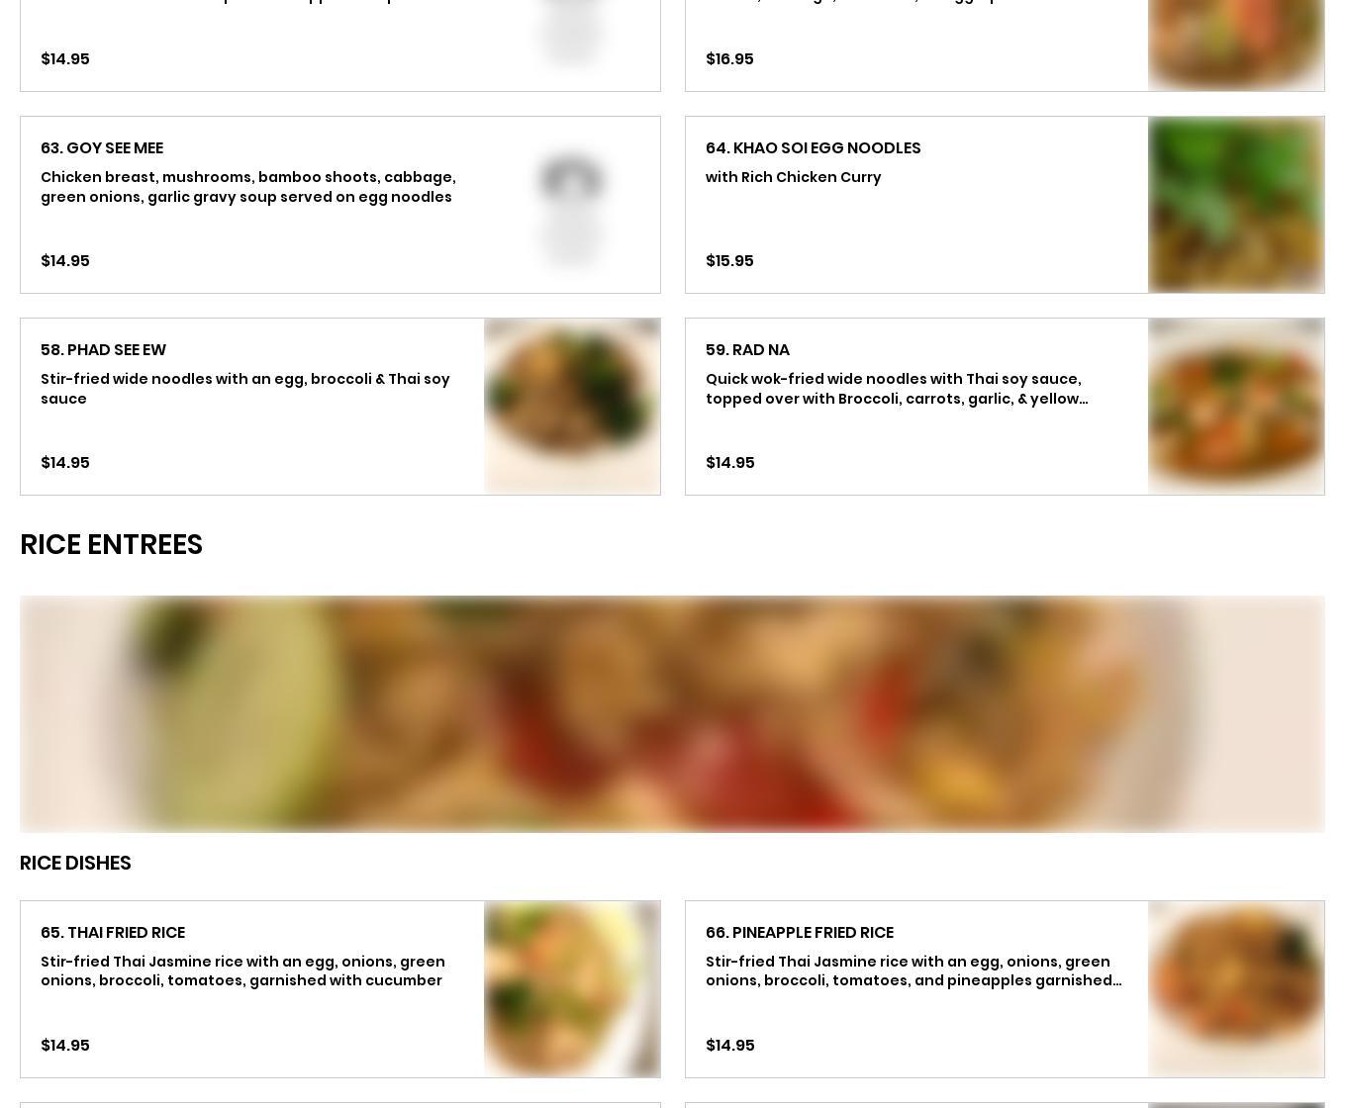
Task: Open the Goy See Mee menu item
Action: point(339,205)
